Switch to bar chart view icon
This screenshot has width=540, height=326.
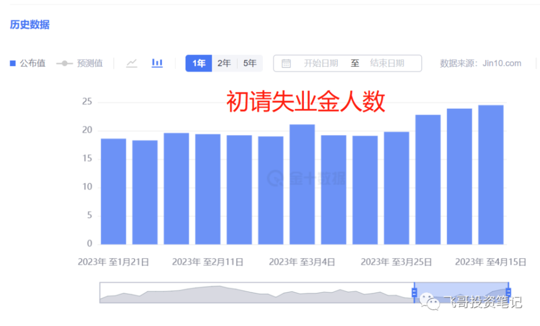point(157,63)
